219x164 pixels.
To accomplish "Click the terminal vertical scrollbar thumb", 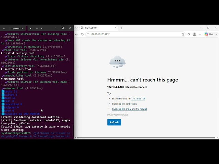I will point(73,130).
